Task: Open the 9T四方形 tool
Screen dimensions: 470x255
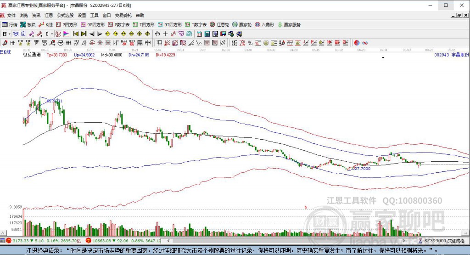Action: click(x=170, y=25)
